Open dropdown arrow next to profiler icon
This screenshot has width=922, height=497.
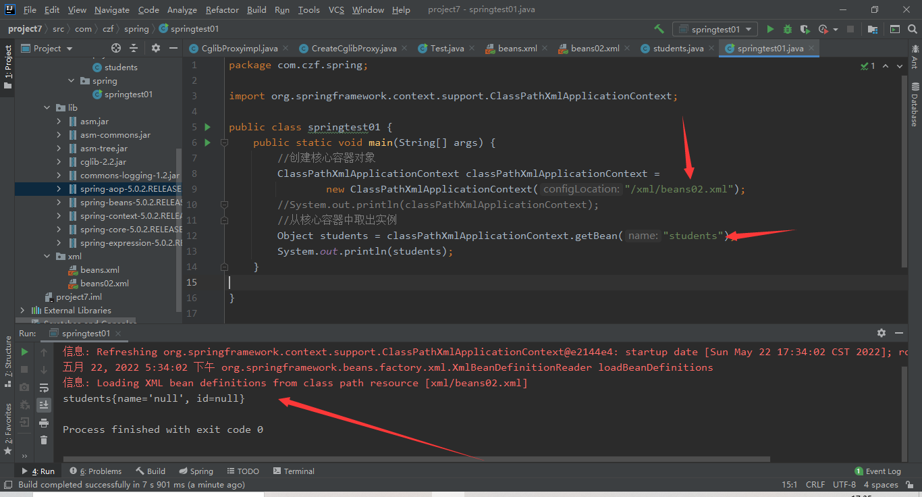[836, 29]
